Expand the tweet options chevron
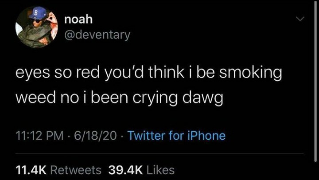319x180 pixels. 300,19
